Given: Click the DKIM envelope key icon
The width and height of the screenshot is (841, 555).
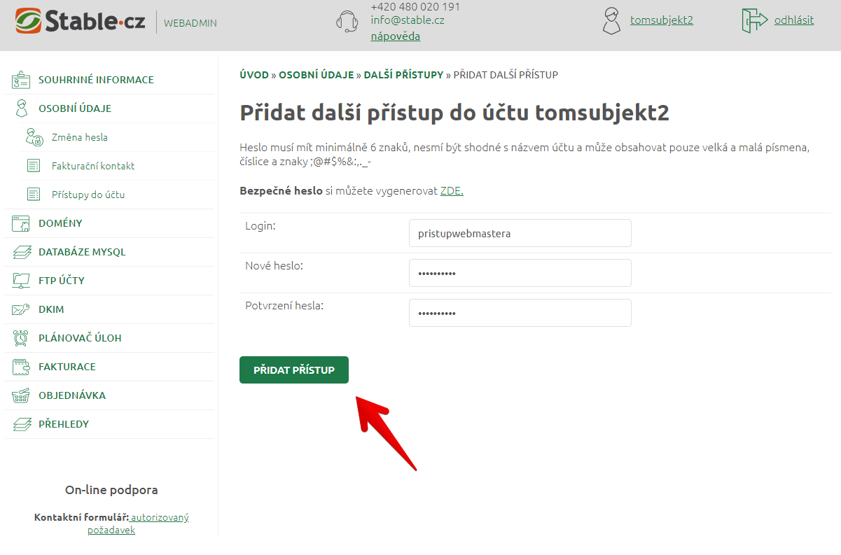Looking at the screenshot, I should point(21,309).
